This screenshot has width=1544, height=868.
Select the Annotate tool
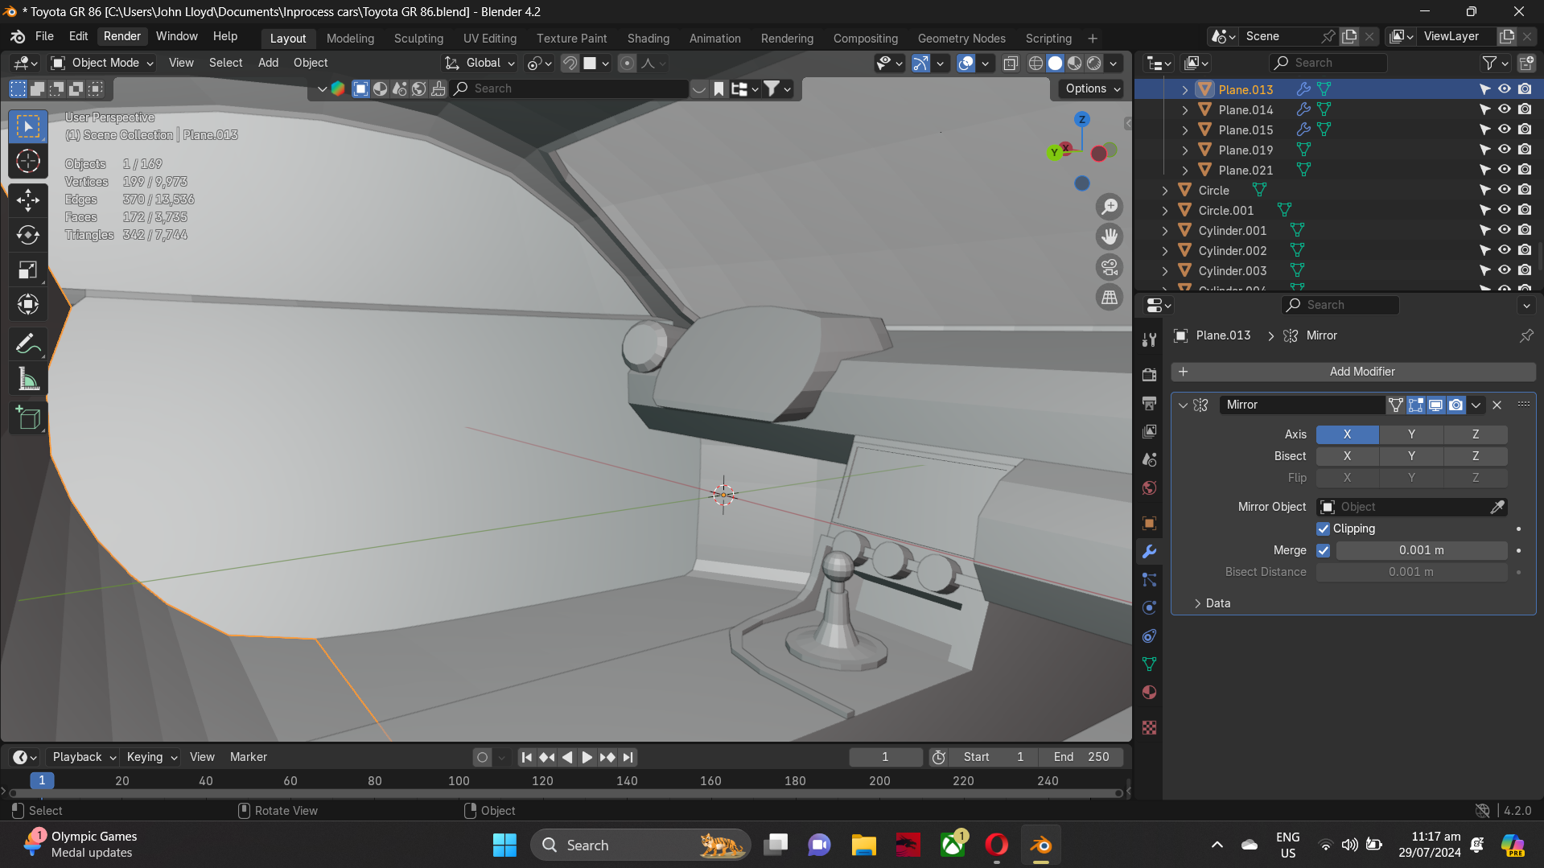coord(28,344)
